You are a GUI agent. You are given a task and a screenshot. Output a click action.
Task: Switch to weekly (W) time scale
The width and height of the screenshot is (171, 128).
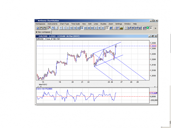coord(99,28)
